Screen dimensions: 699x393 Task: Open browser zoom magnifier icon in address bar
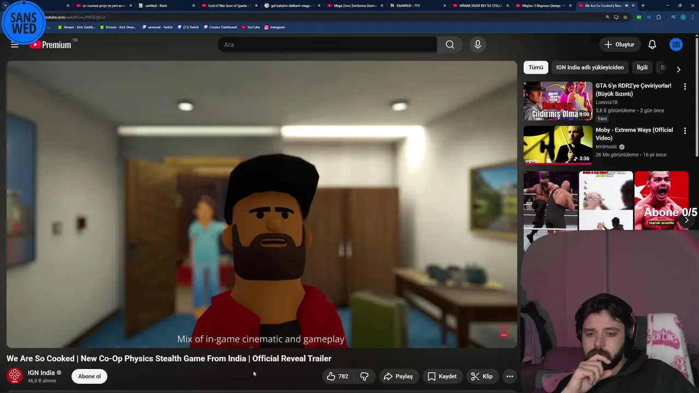click(607, 17)
